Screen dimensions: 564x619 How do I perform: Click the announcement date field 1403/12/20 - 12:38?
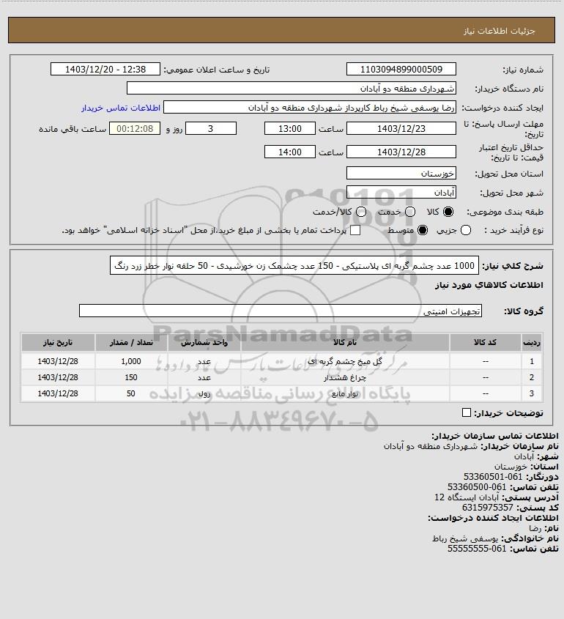(x=105, y=69)
